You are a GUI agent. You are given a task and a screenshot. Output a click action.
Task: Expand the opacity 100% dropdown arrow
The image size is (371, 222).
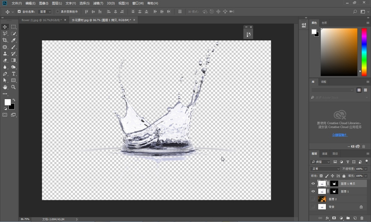(366, 169)
